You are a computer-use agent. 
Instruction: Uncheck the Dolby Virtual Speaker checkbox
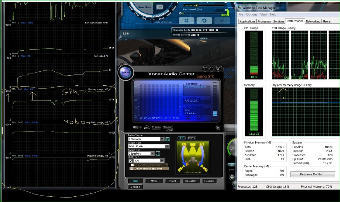[132, 168]
